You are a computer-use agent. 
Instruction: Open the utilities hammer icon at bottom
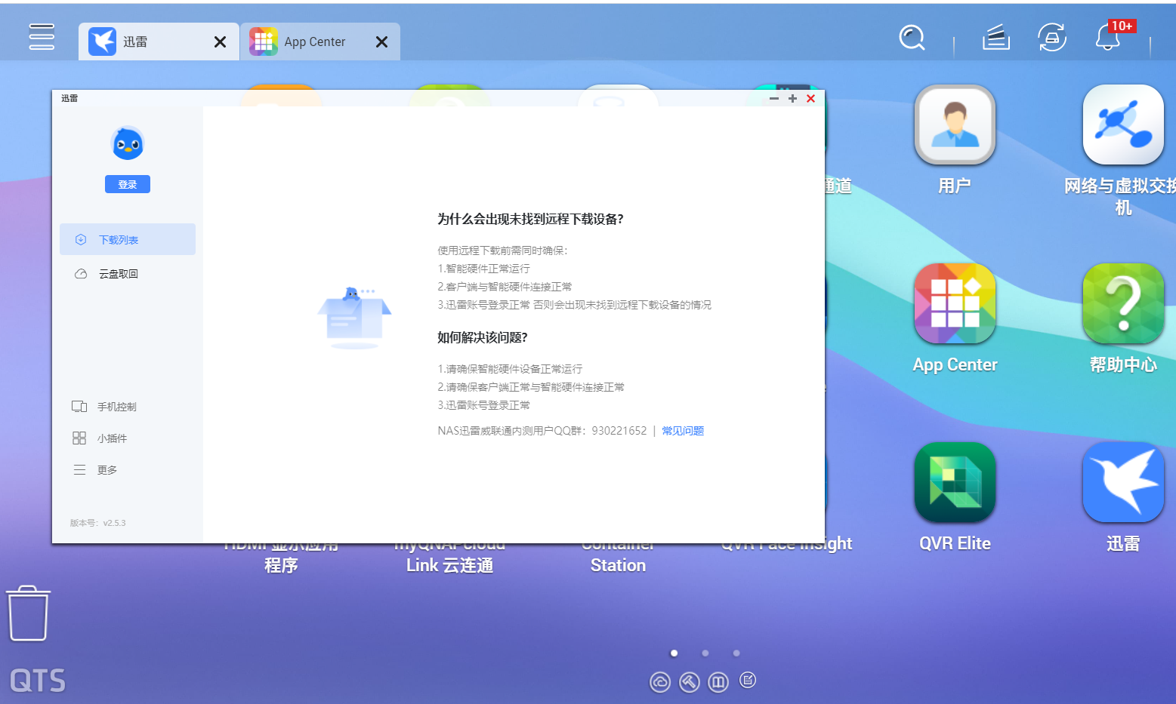[689, 681]
